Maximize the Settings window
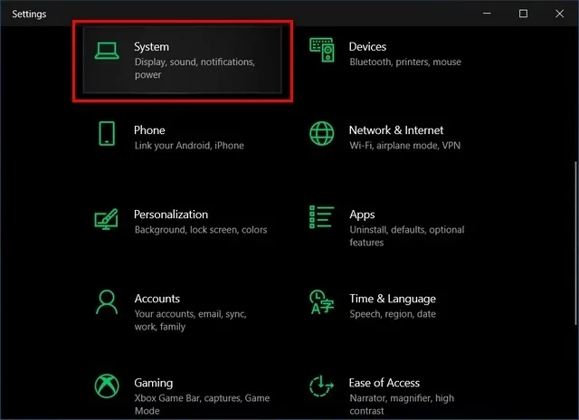 tap(523, 14)
